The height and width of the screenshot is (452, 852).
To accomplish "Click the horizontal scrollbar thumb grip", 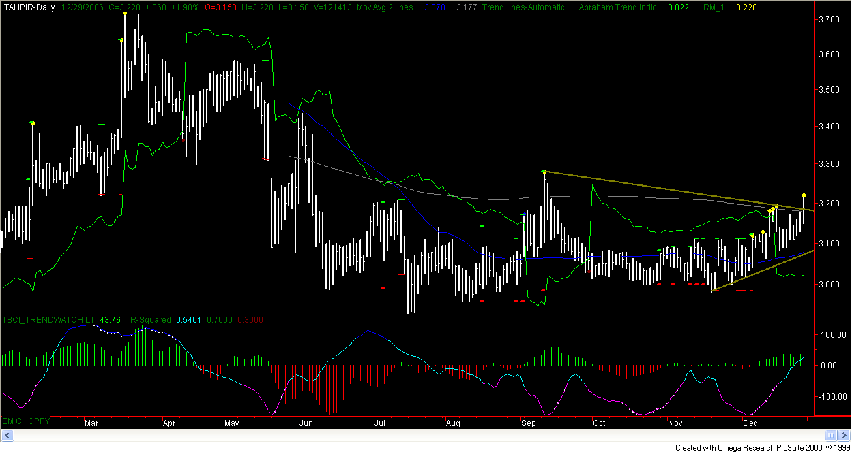I will tap(830, 435).
